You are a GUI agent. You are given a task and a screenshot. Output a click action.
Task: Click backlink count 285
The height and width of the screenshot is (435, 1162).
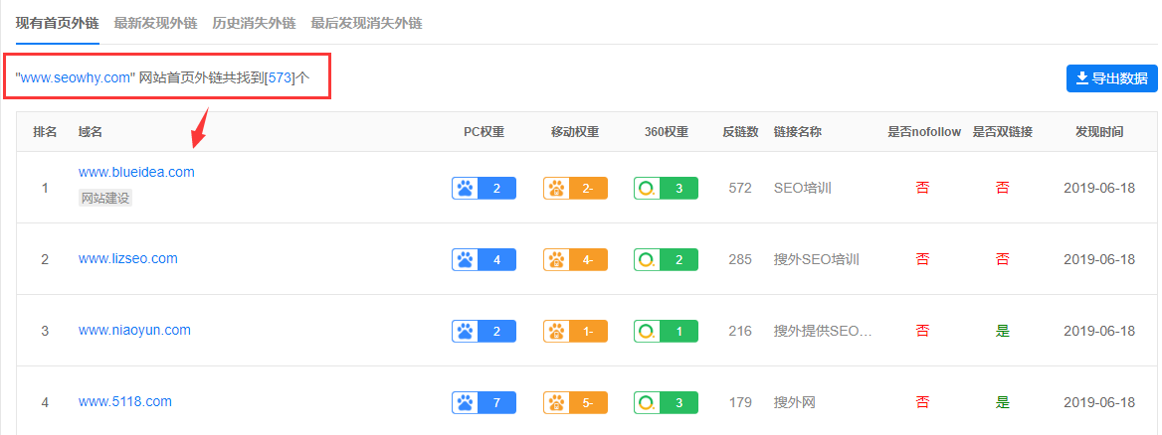pyautogui.click(x=740, y=259)
